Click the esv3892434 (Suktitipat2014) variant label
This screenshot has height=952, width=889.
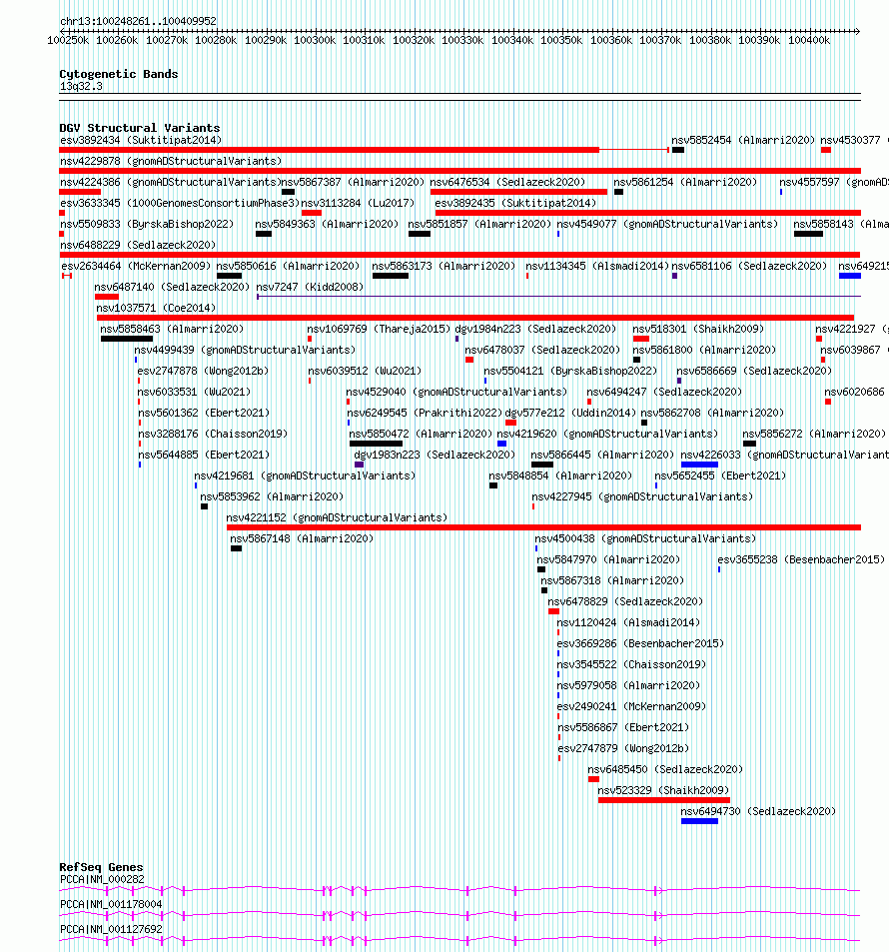[141, 140]
